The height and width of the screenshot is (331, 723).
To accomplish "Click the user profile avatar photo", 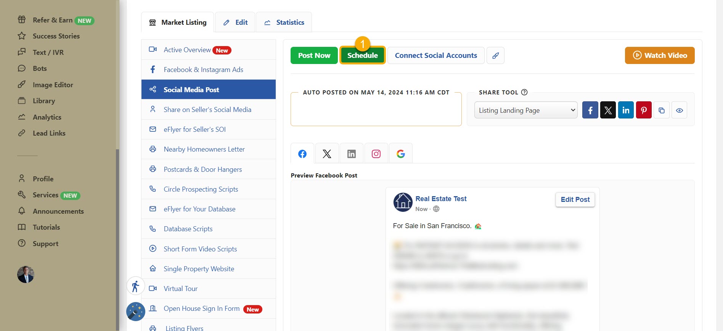I will click(x=26, y=274).
